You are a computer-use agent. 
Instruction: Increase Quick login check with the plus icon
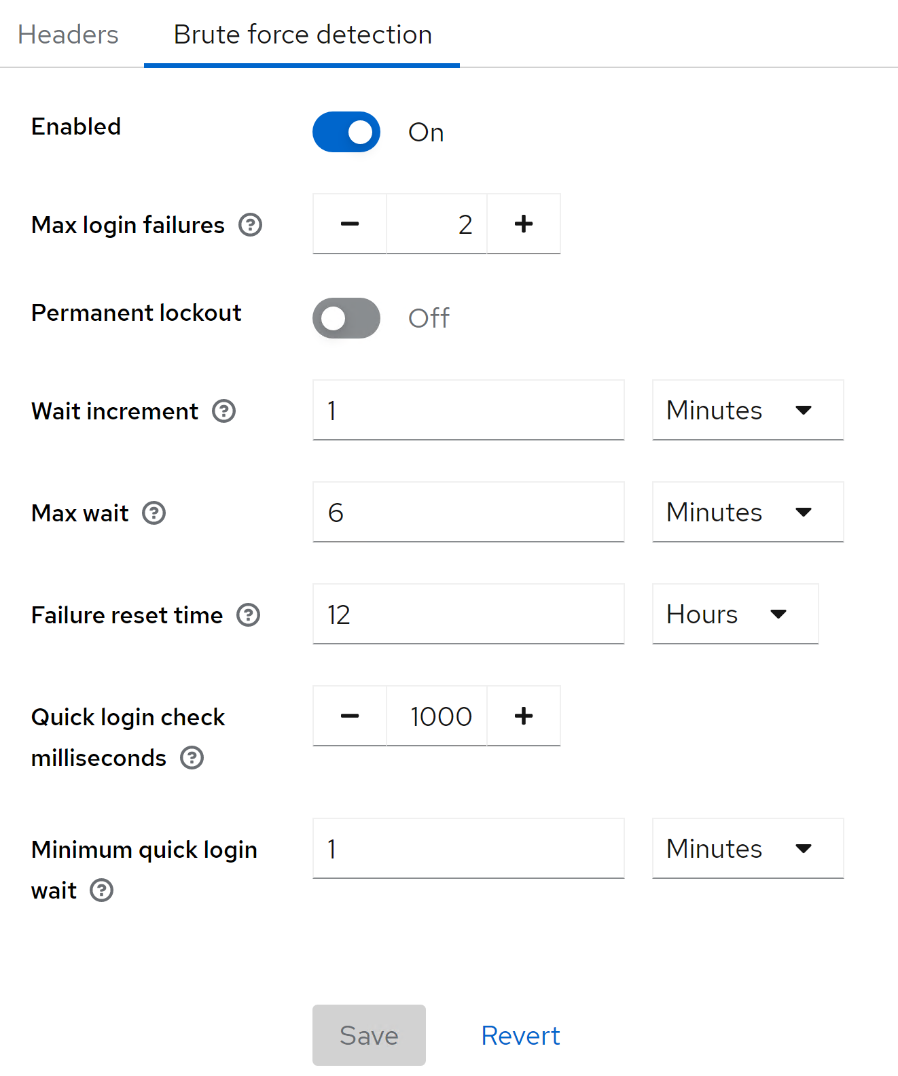523,716
